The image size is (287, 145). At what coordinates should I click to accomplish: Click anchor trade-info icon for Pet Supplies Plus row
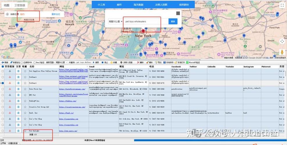[10, 71]
